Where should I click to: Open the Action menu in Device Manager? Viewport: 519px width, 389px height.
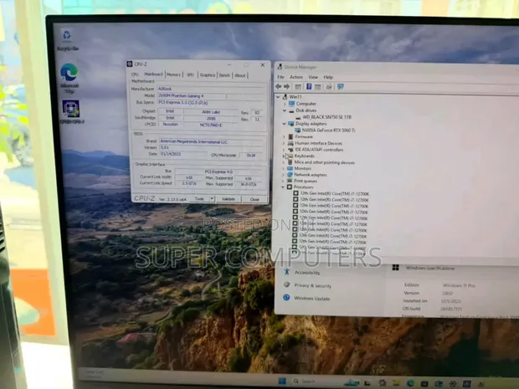[296, 77]
